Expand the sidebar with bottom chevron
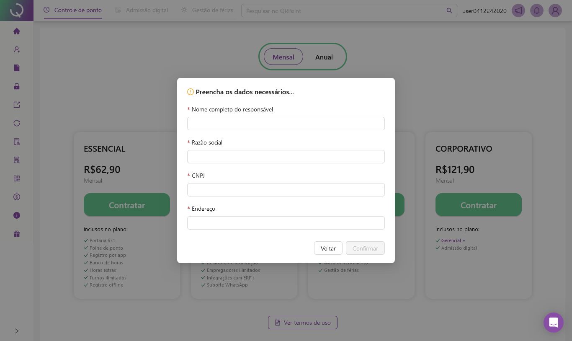The width and height of the screenshot is (572, 341). pos(17,331)
